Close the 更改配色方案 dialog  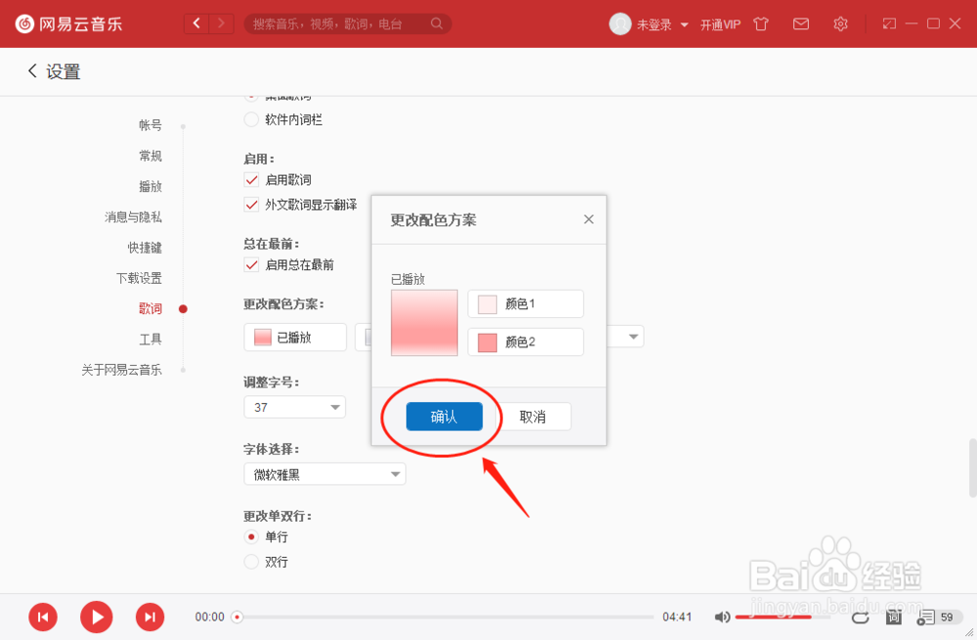pos(589,219)
